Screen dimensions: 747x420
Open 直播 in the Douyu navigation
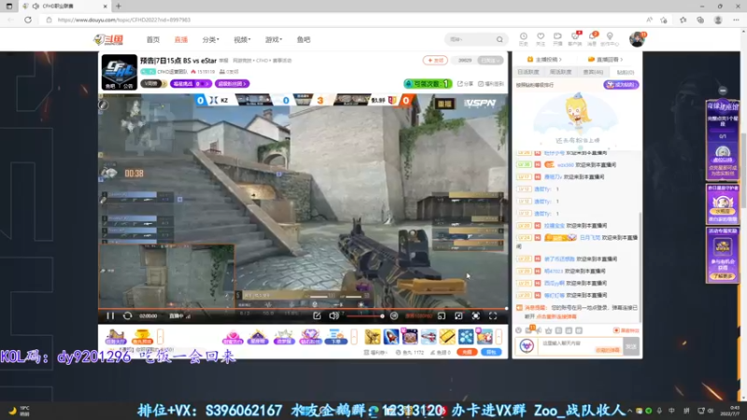tap(181, 39)
